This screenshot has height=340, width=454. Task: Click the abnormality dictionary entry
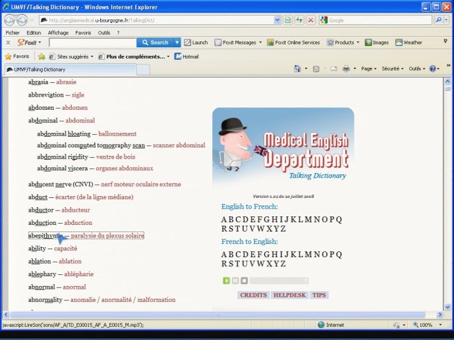tap(101, 300)
